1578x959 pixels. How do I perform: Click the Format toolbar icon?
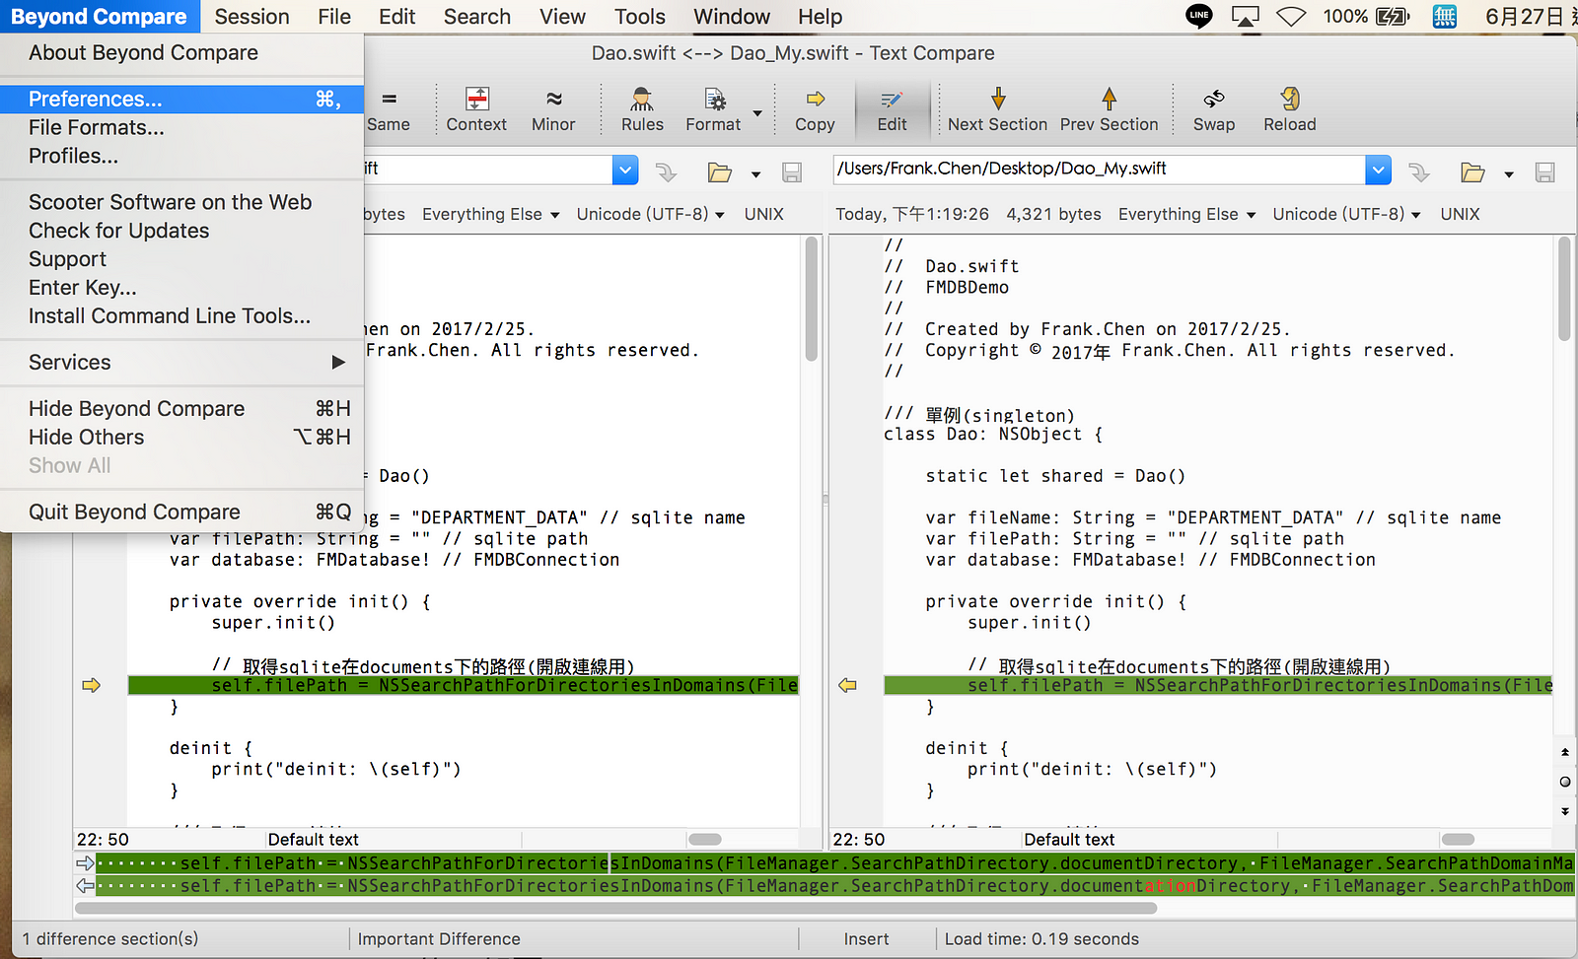click(x=713, y=109)
